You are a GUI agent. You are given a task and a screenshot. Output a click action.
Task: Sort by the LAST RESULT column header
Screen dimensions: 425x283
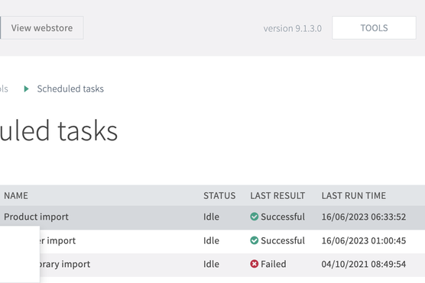pos(277,195)
